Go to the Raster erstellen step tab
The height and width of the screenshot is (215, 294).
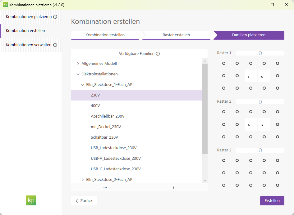coord(176,35)
